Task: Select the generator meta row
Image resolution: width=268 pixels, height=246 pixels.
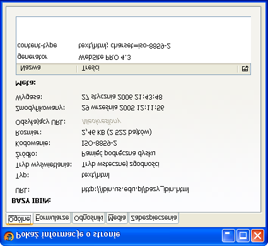Action: click(x=133, y=57)
